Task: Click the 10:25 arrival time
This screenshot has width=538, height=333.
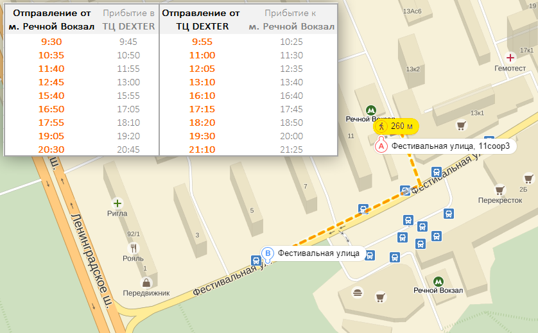Action: [291, 42]
